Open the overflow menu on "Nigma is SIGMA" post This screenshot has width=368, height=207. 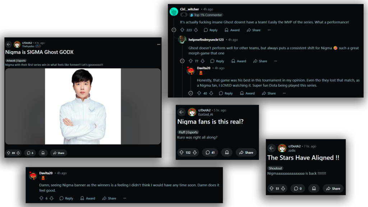tap(158, 44)
